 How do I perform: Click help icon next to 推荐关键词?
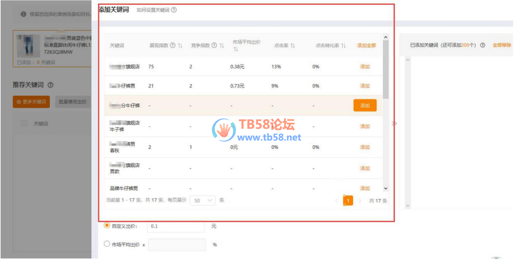[50, 85]
